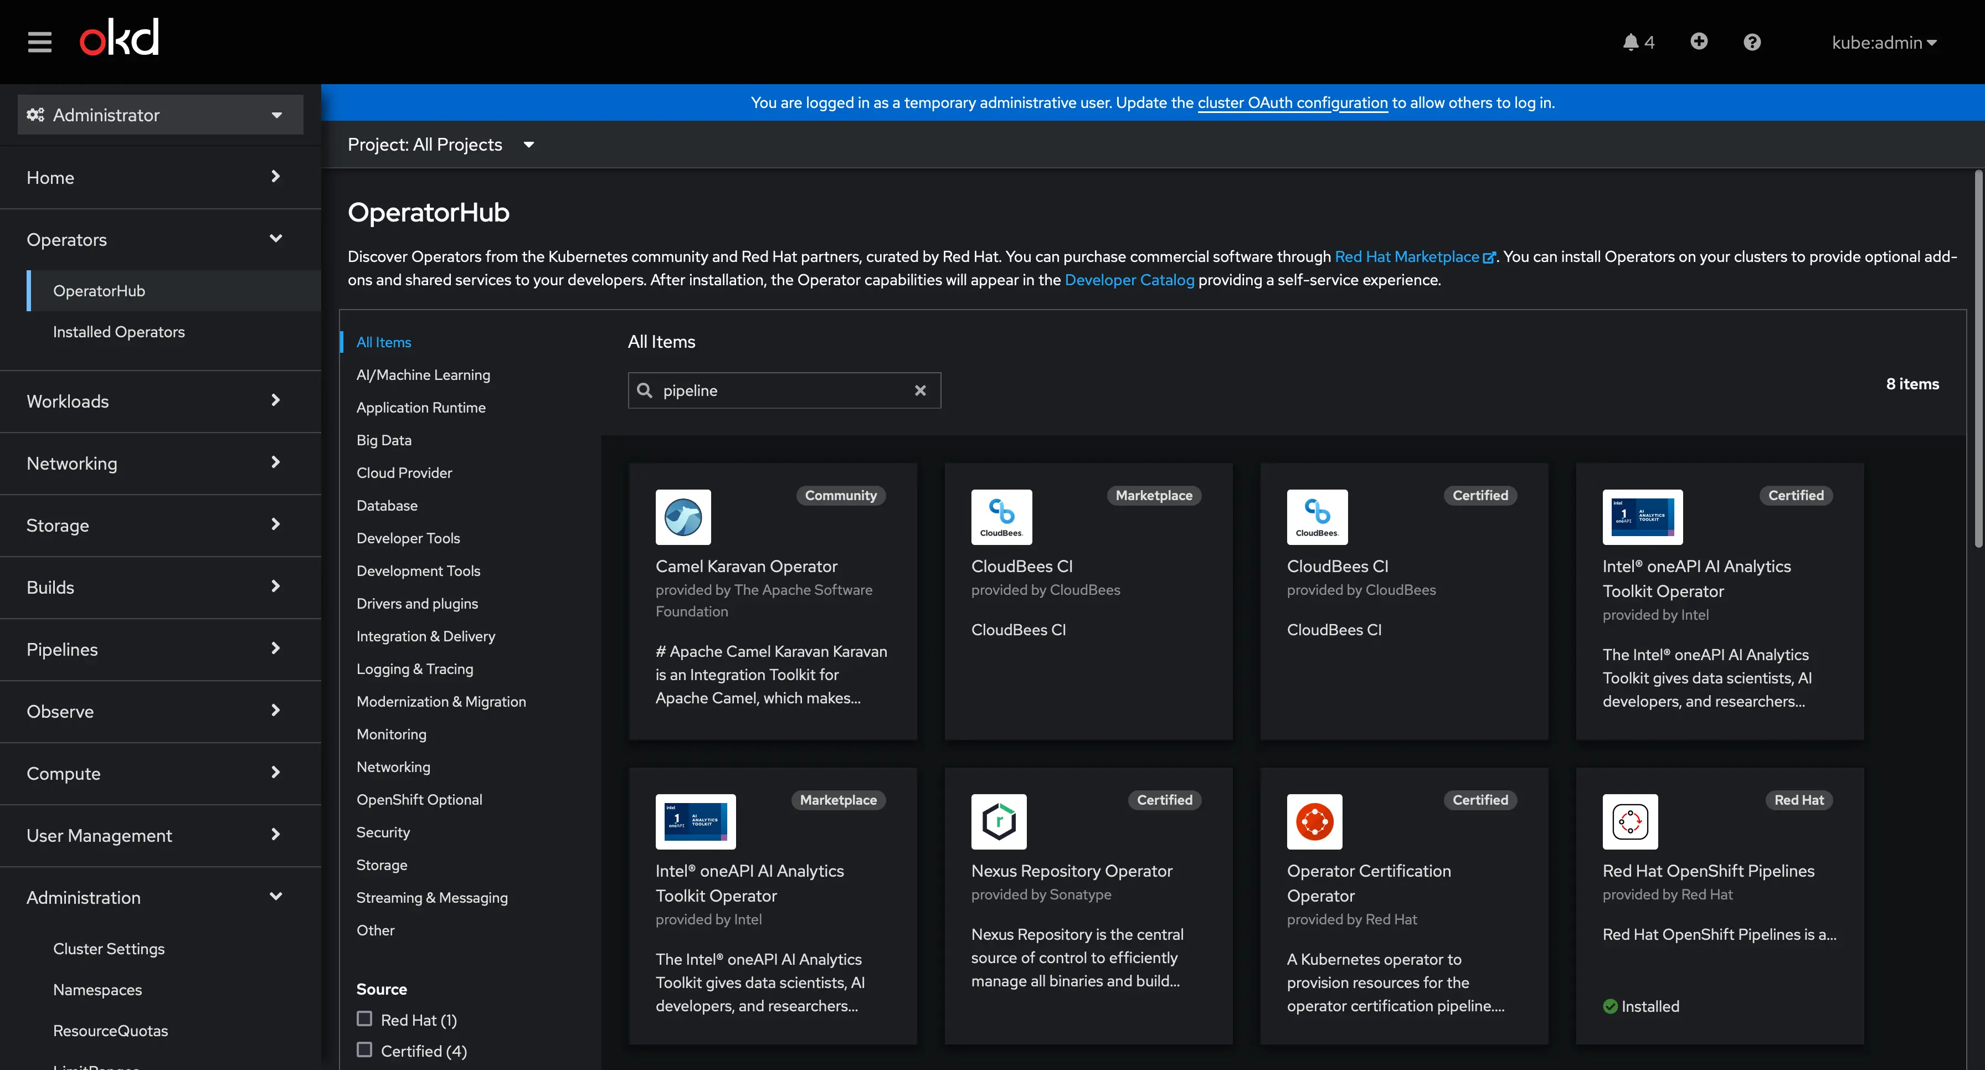Open the kube:admin user dropdown
Viewport: 1985px width, 1070px height.
(1884, 43)
